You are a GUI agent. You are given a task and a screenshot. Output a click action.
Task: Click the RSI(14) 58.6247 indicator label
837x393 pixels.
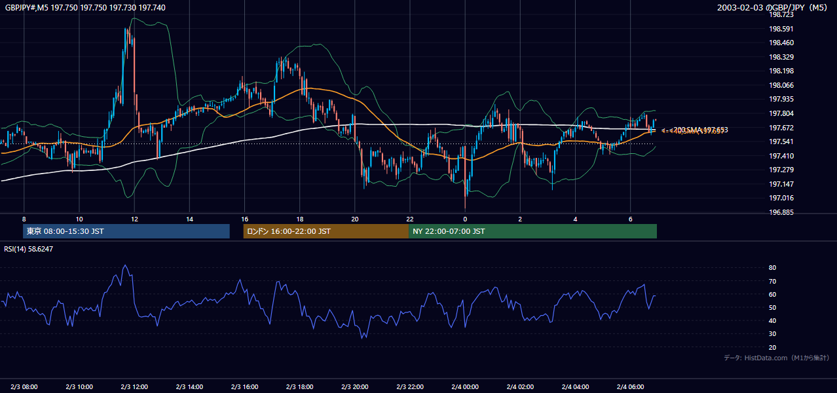(x=29, y=250)
